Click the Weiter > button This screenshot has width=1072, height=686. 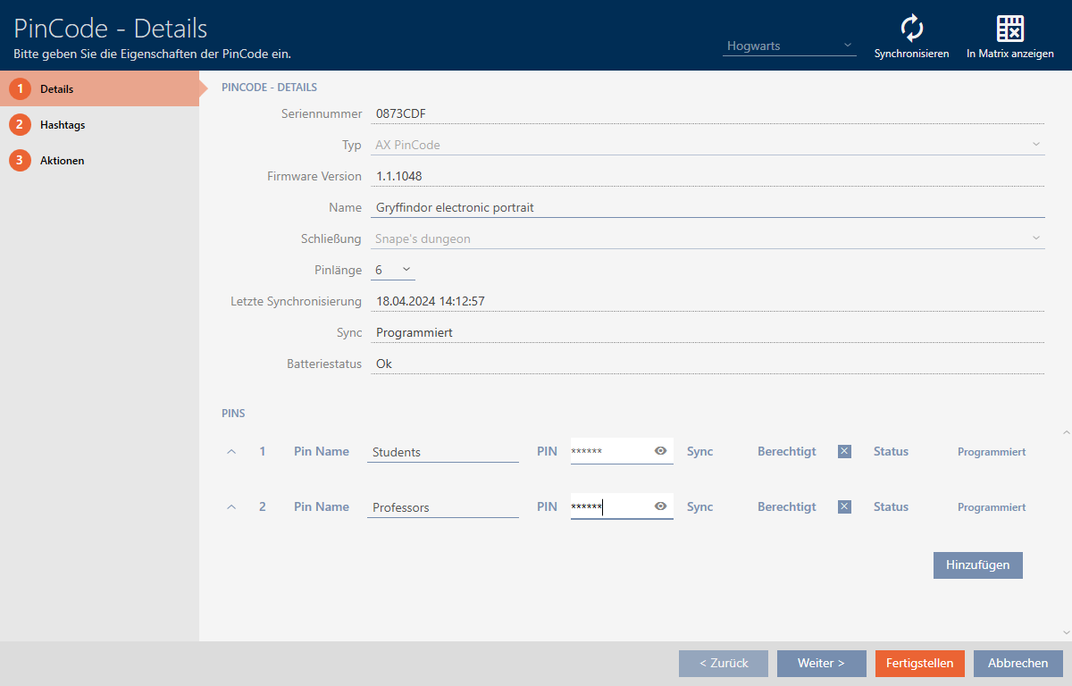point(821,663)
